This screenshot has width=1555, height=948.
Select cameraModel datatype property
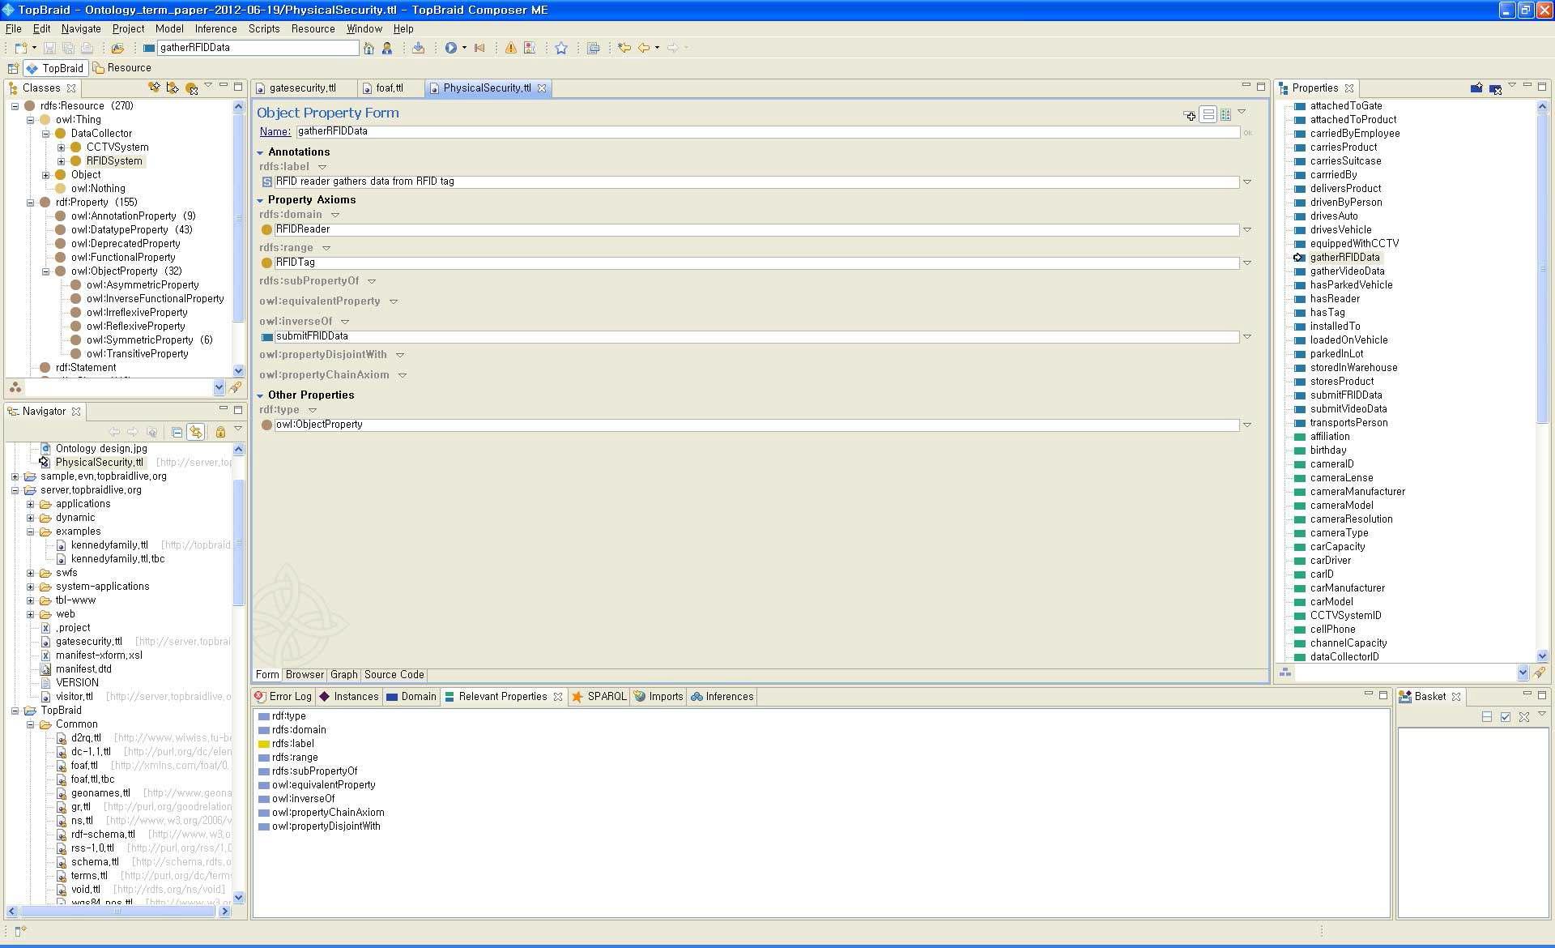[x=1341, y=506]
